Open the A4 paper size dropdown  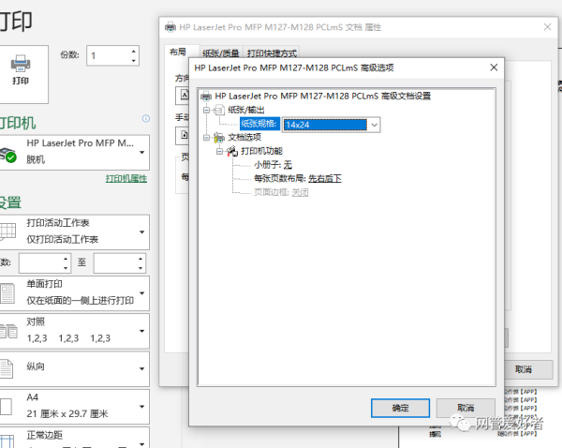[73, 407]
